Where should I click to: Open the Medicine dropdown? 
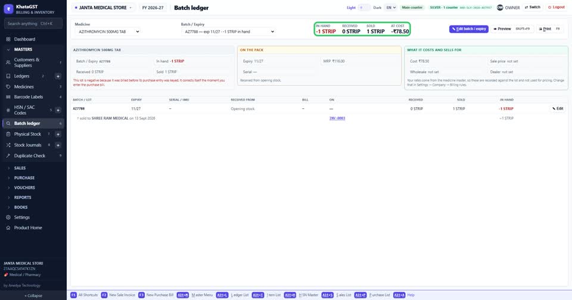pos(108,32)
